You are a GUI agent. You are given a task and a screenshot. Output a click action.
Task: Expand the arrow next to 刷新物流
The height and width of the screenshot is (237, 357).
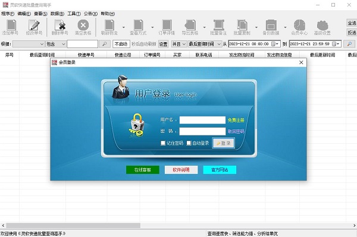tap(124, 27)
